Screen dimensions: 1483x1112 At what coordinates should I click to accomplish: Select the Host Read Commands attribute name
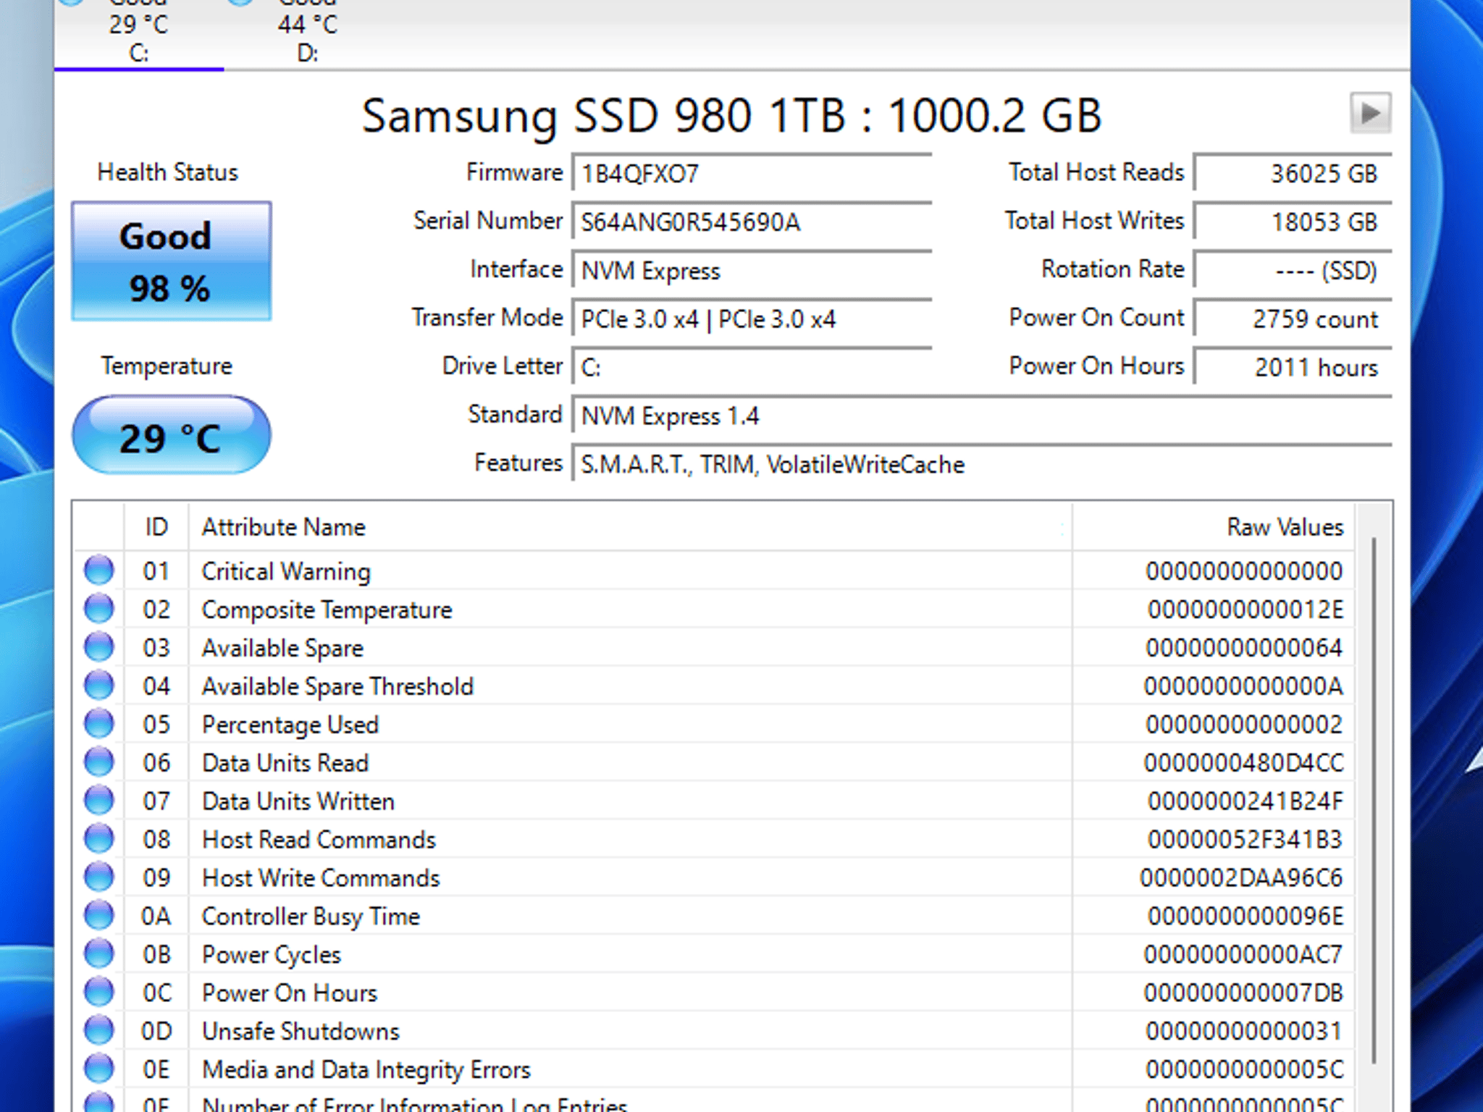tap(319, 840)
